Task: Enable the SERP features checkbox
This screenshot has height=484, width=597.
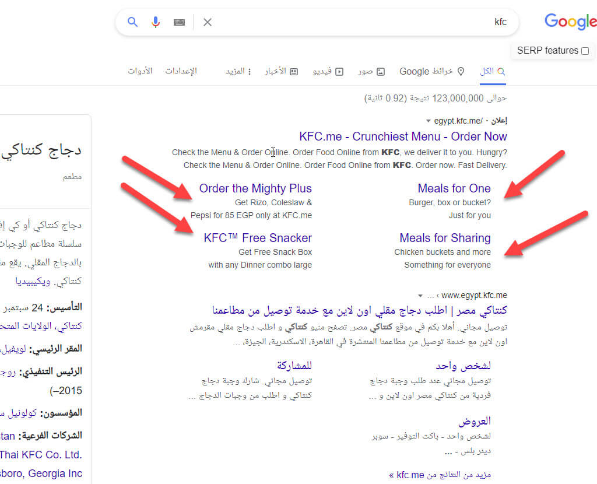Action: click(x=585, y=51)
